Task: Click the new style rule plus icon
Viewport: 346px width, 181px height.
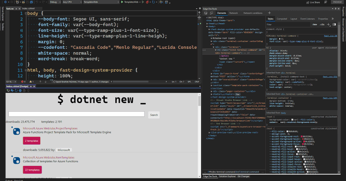Action: coord(328,25)
